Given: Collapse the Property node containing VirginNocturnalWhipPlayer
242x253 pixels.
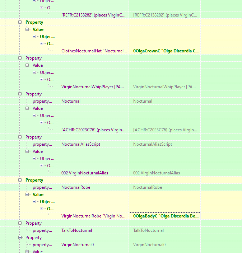Looking at the screenshot, I should [x=20, y=58].
